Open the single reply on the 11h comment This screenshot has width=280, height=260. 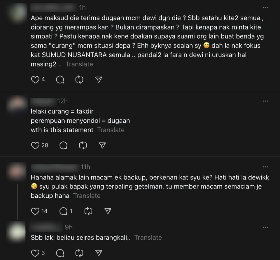pyautogui.click(x=66, y=211)
